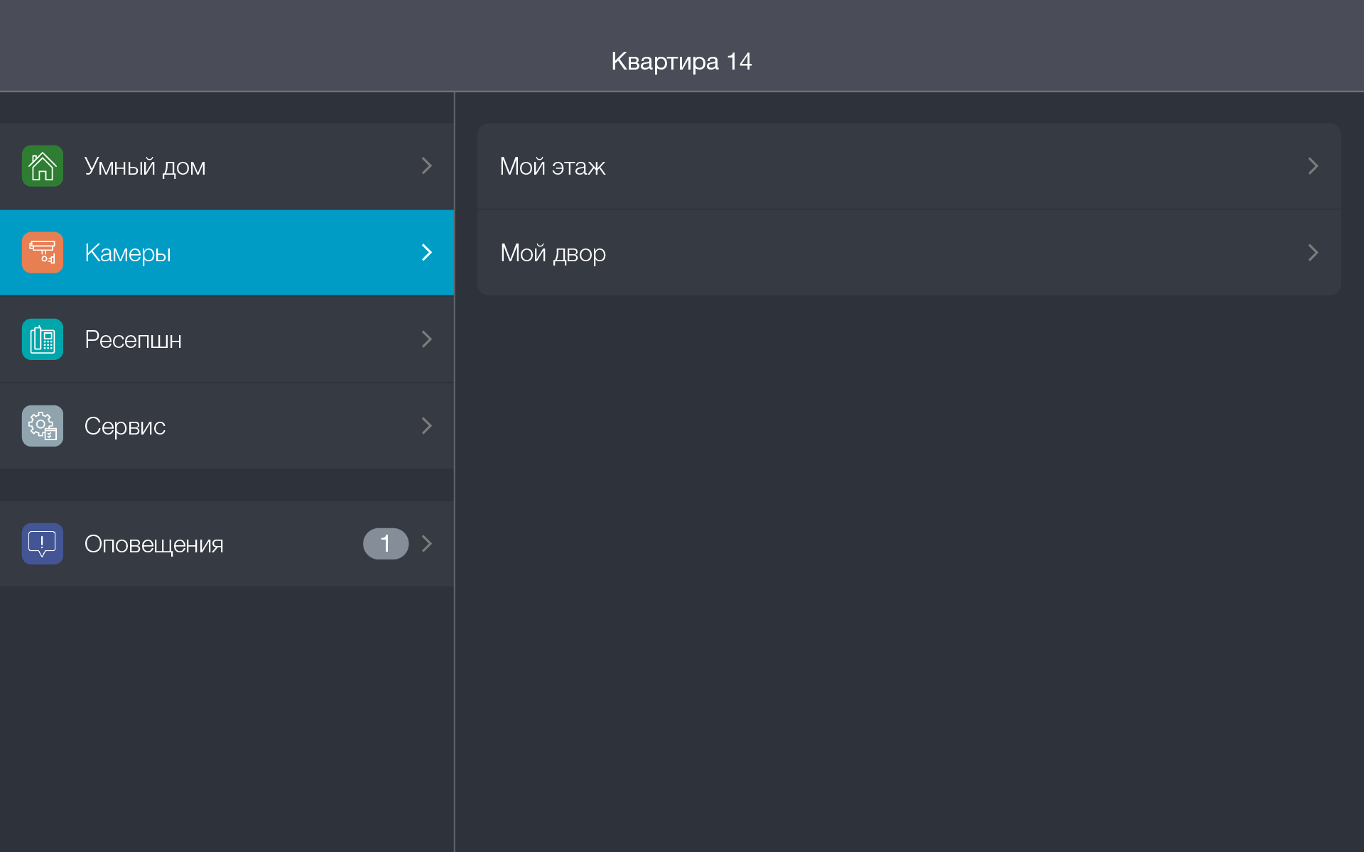Open Оповещения notifications list
Viewport: 1364px width, 852px height.
pos(154,544)
